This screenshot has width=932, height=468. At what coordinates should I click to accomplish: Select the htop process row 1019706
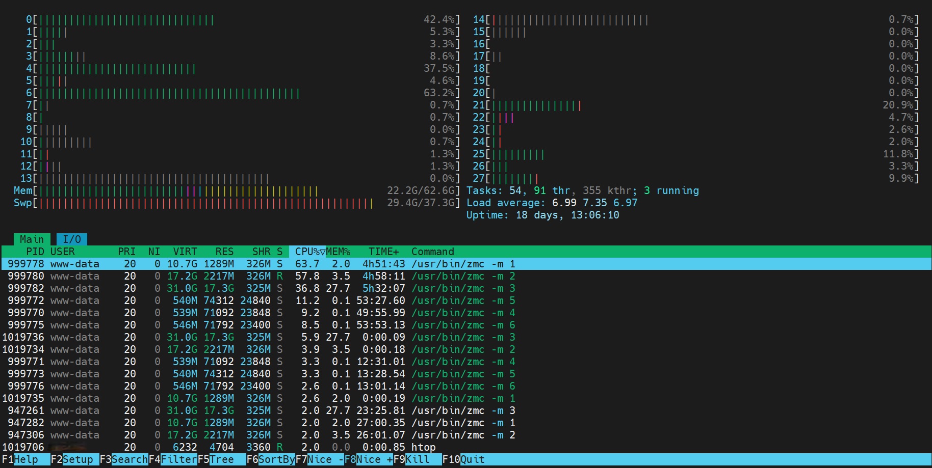point(466,447)
